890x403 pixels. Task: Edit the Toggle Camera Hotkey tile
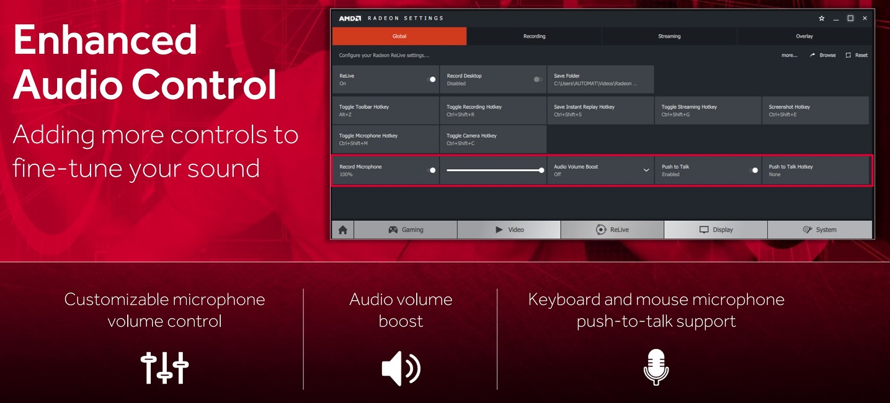493,139
